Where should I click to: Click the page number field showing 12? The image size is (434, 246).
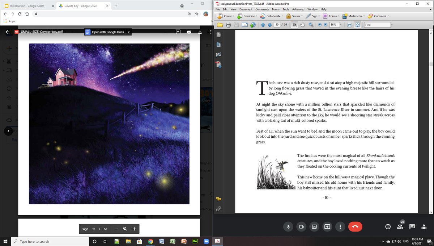93,229
